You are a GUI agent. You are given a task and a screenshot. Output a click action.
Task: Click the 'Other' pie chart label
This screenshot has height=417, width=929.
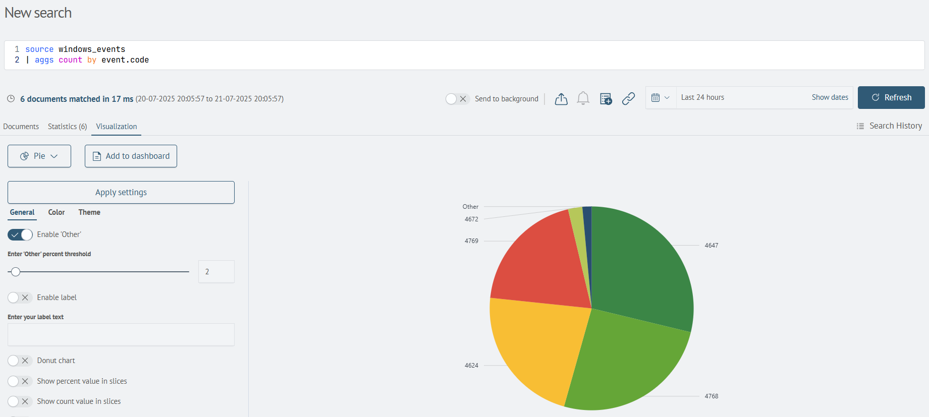click(x=470, y=207)
